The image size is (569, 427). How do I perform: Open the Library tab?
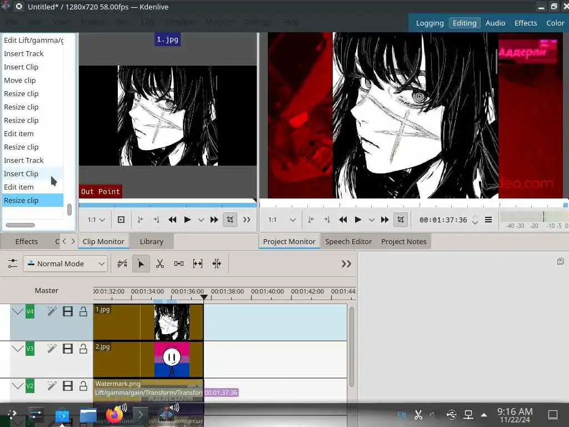(x=152, y=241)
